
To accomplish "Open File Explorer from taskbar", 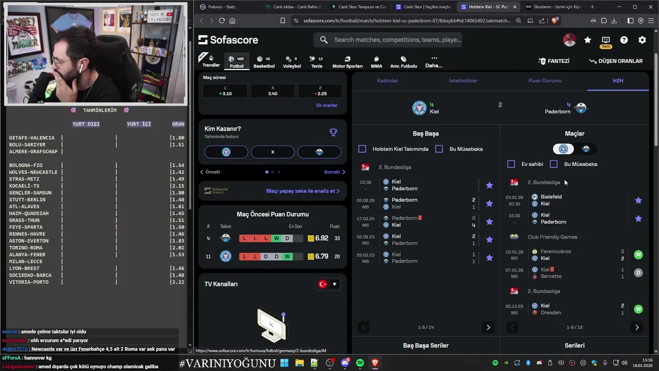I will [299, 363].
